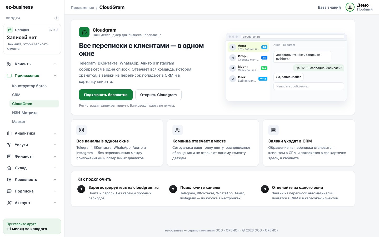
Task: Click the Аналитика bar chart icon
Action: coord(9,133)
